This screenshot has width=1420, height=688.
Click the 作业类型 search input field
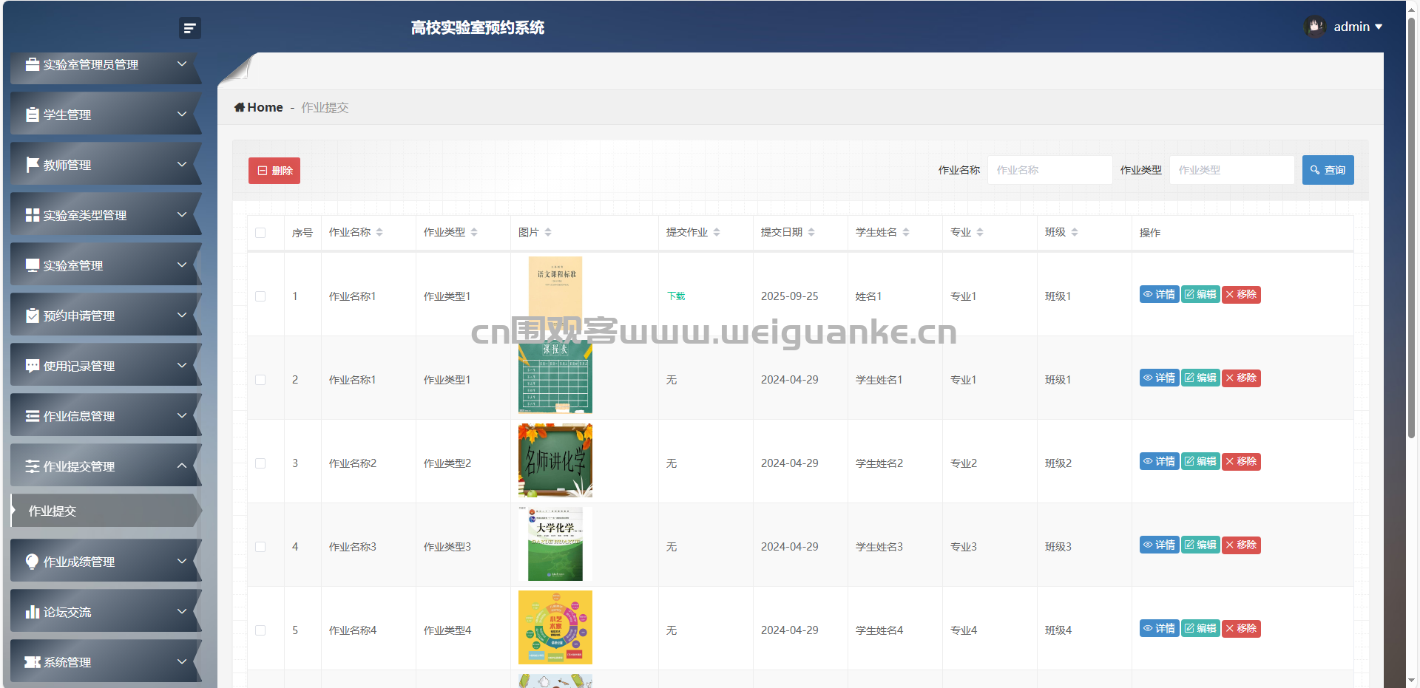[1232, 170]
